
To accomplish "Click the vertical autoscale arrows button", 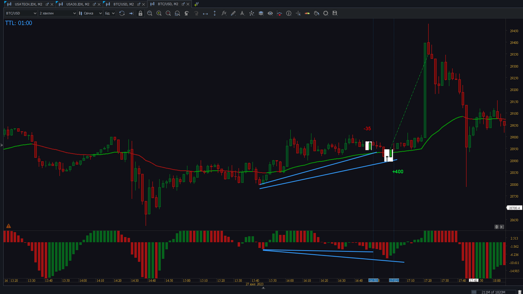I will pos(497,227).
